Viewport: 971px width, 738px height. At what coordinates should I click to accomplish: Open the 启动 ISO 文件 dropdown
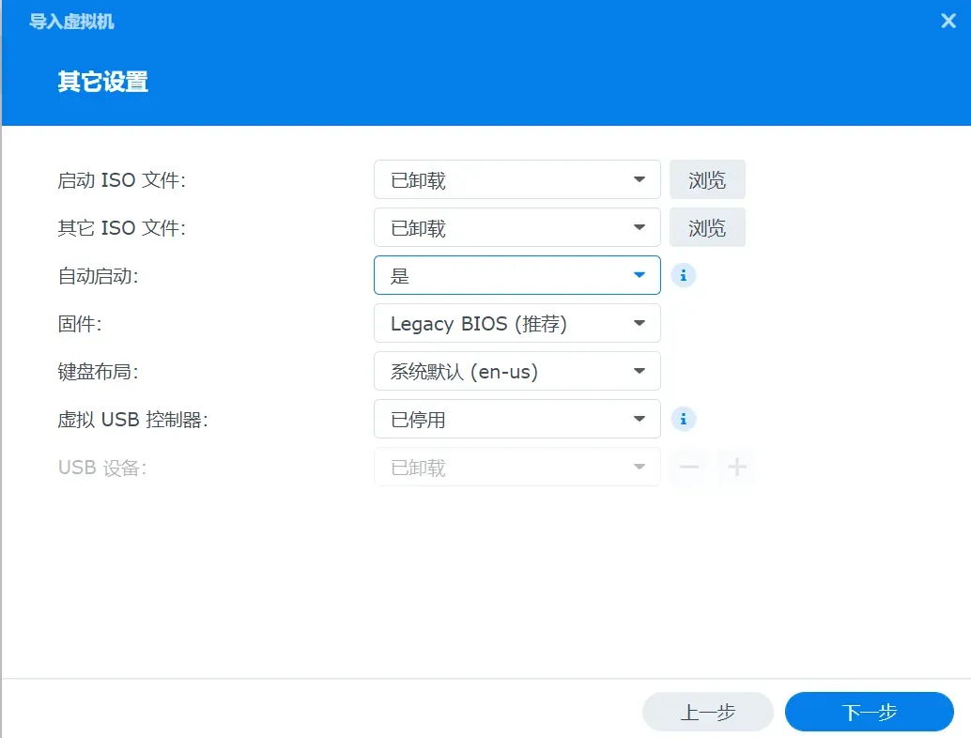(x=517, y=179)
